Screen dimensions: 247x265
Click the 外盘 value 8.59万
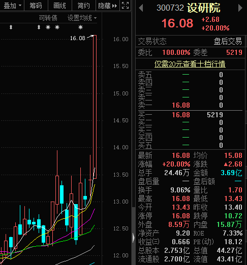pyautogui.click(x=179, y=224)
